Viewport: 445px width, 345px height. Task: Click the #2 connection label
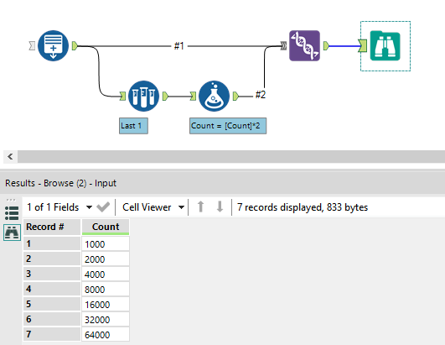pos(261,94)
